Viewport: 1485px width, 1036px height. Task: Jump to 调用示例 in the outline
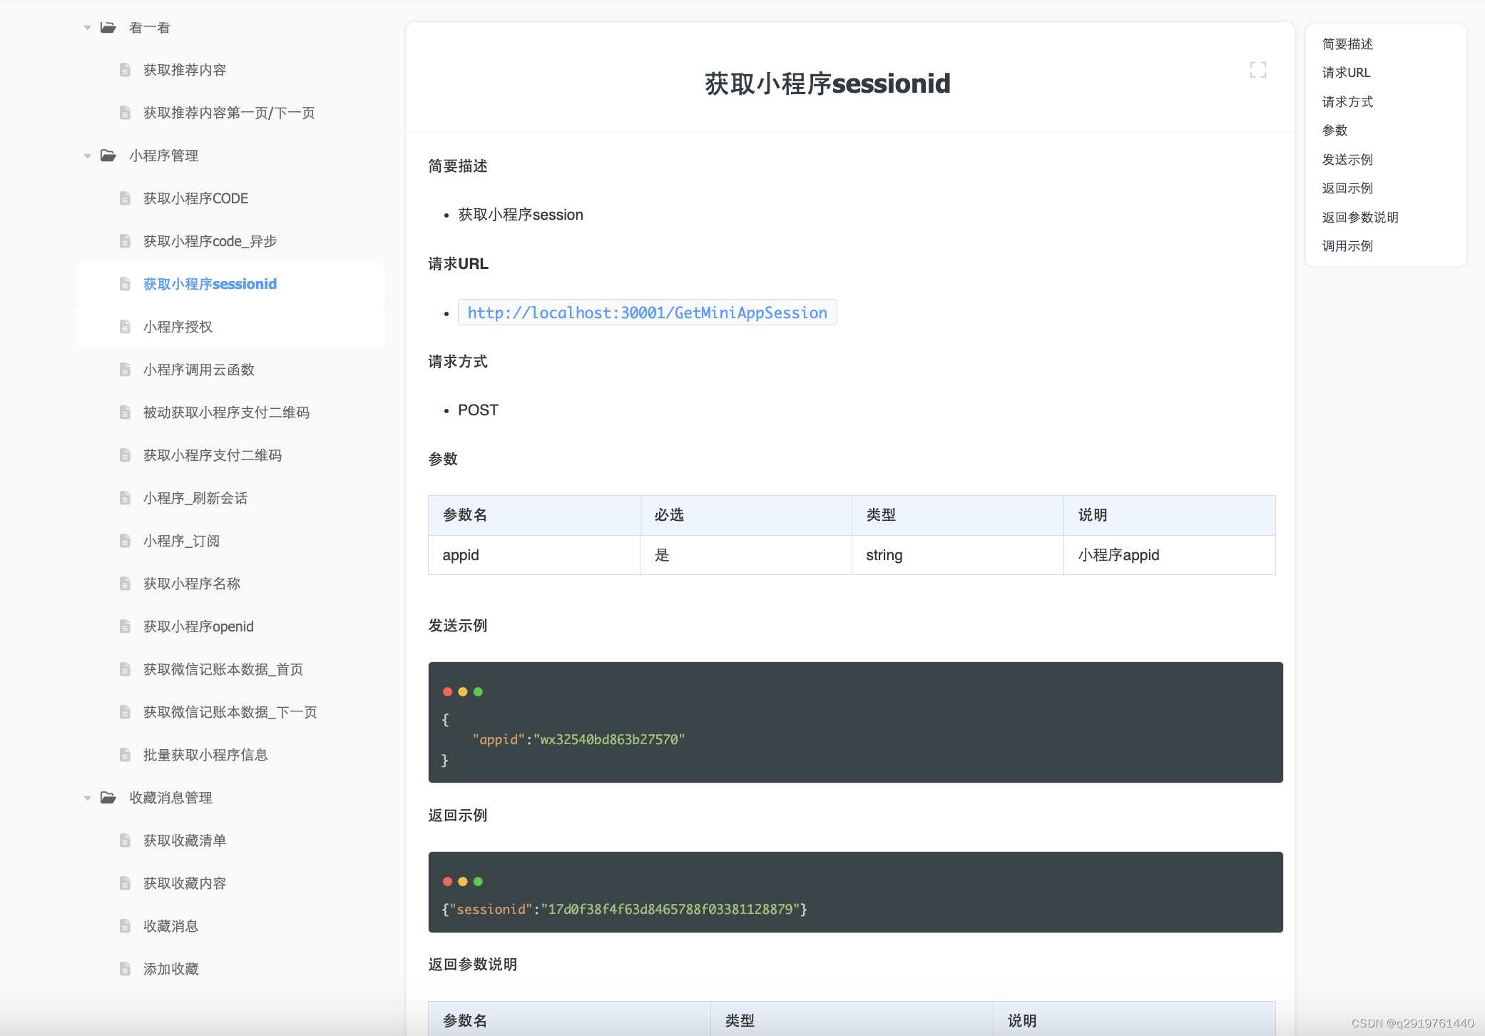pyautogui.click(x=1347, y=246)
